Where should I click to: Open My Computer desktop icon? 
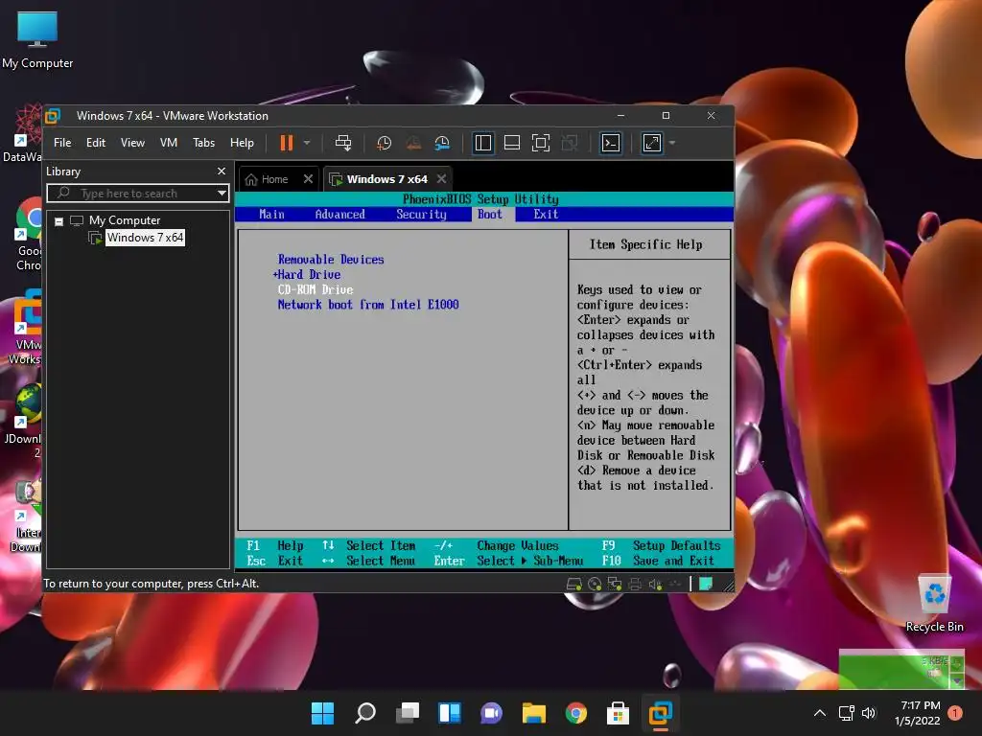(x=37, y=40)
